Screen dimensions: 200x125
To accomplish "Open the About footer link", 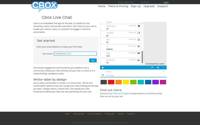I will [x=67, y=114].
